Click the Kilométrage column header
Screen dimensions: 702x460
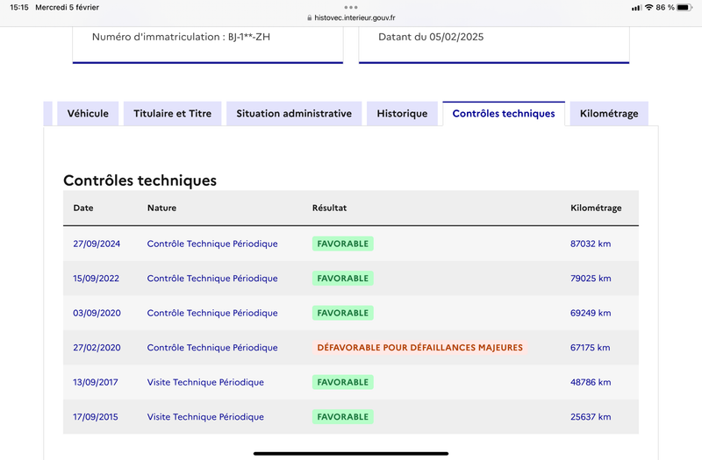click(596, 208)
